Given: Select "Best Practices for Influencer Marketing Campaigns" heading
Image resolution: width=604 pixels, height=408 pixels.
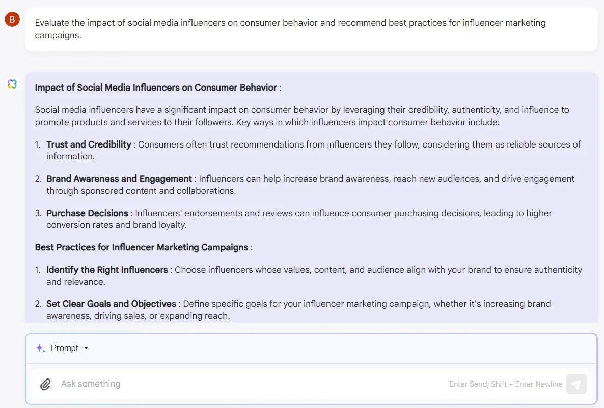Looking at the screenshot, I should (x=142, y=248).
